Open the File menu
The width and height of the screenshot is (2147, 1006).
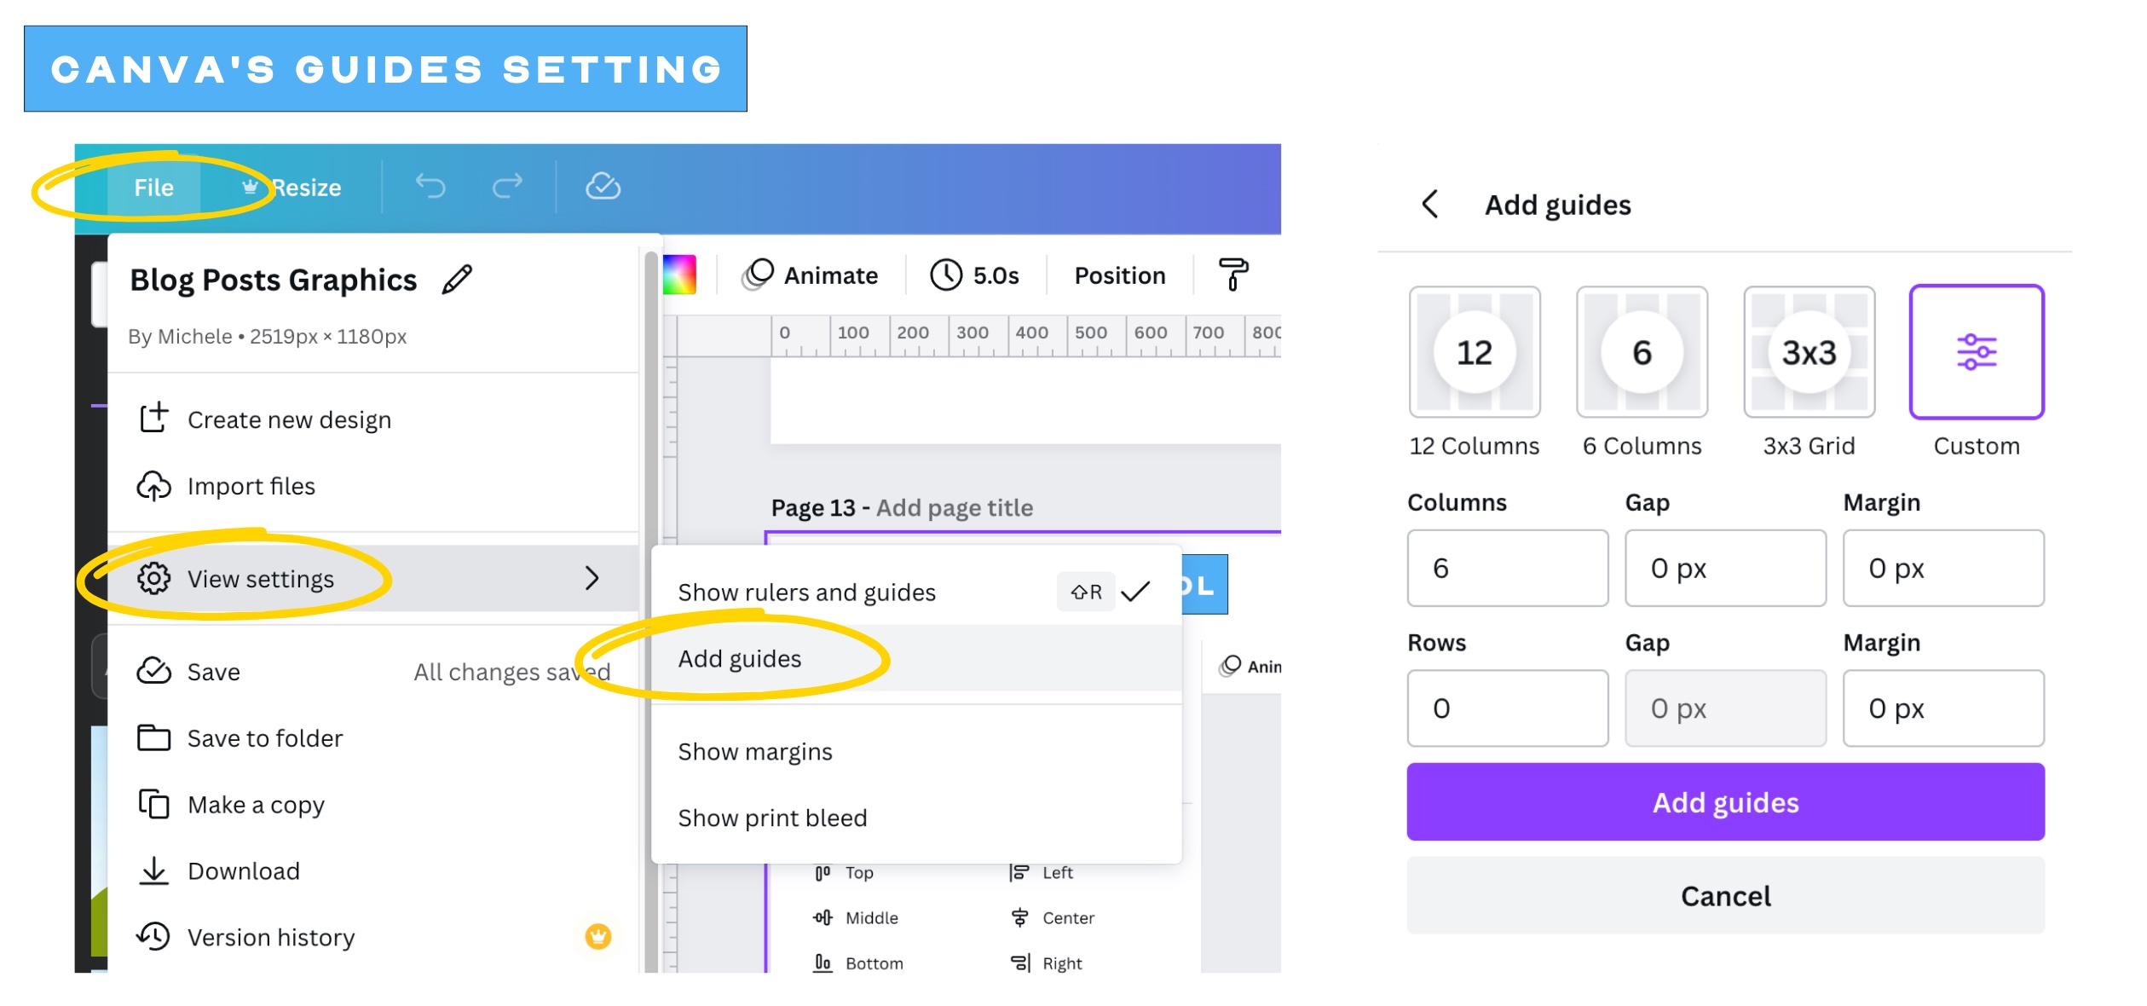click(153, 188)
